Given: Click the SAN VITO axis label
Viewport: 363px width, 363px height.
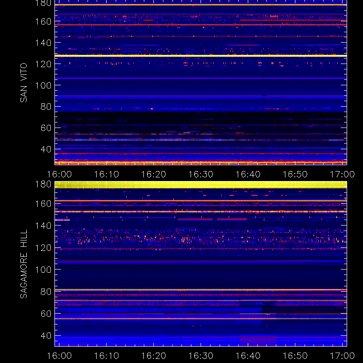Looking at the screenshot, I should pyautogui.click(x=24, y=83).
